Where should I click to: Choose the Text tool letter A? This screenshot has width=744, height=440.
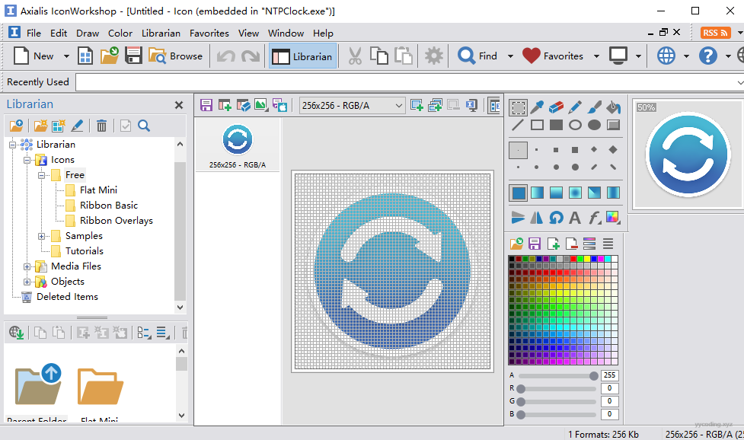(575, 218)
